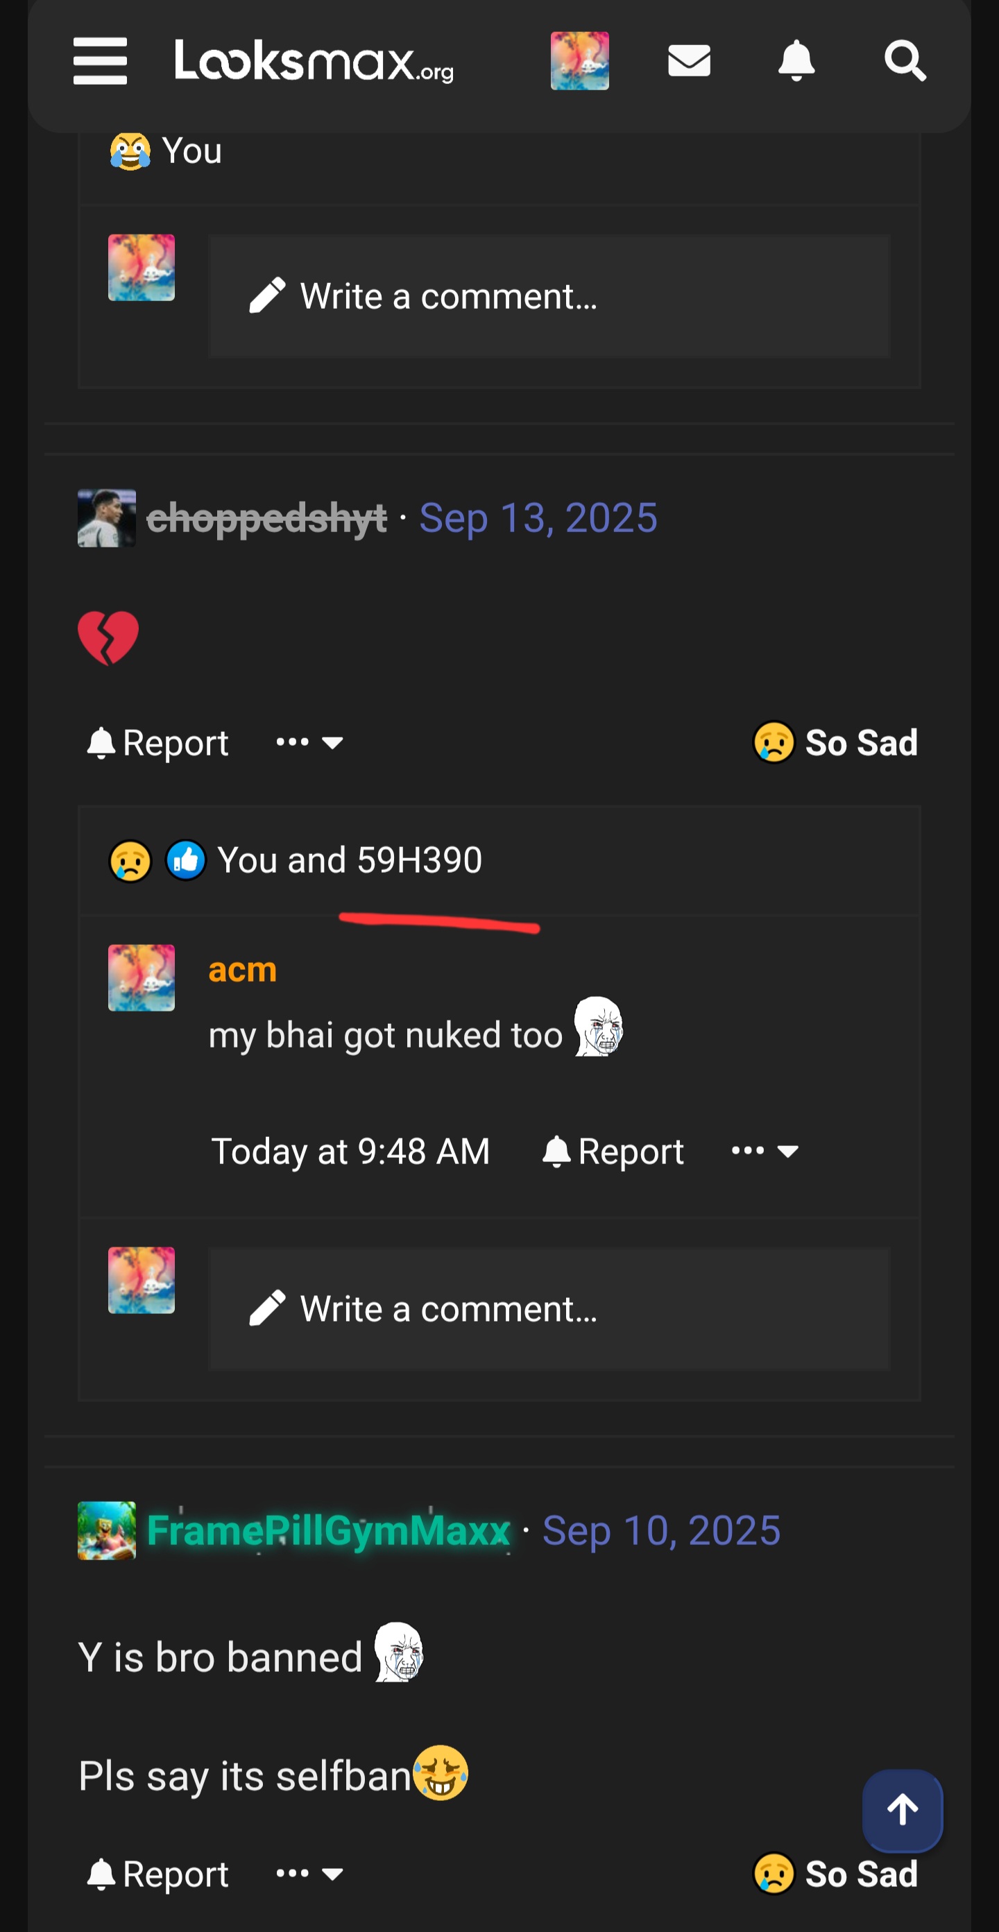Open the hamburger navigation menu
Viewport: 999px width, 1932px height.
[100, 61]
